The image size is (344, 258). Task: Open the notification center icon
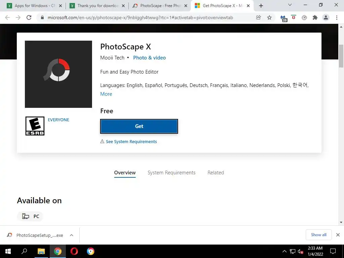point(333,251)
